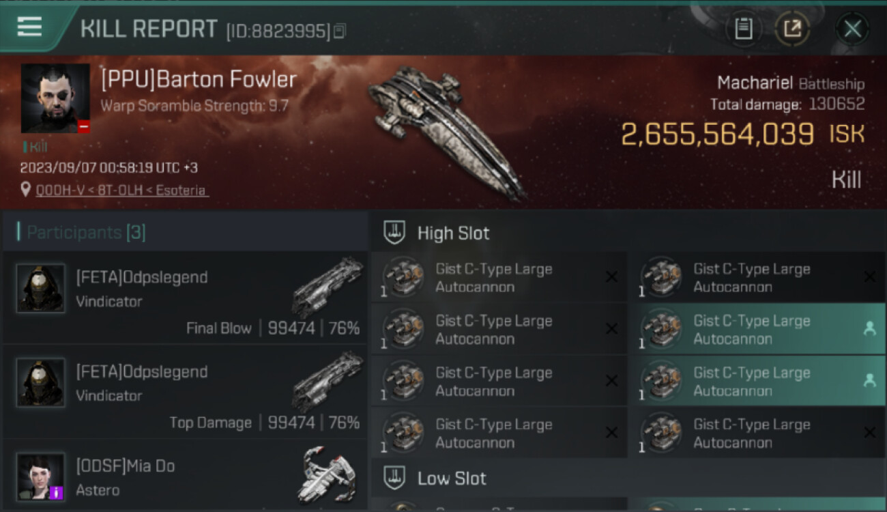Share the kill report externally
887x512 pixels.
click(x=792, y=29)
